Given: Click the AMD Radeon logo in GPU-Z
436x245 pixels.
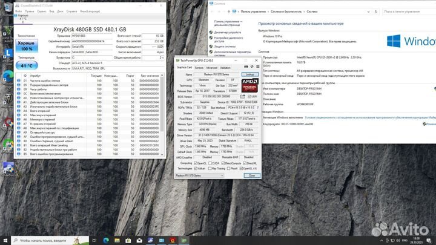Looking at the screenshot, I should pyautogui.click(x=249, y=85).
